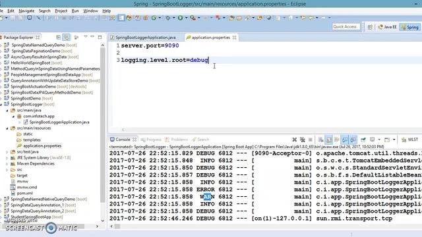Click Open Console icon in console toolbar
Screen dimensions: 422x237
(387, 140)
